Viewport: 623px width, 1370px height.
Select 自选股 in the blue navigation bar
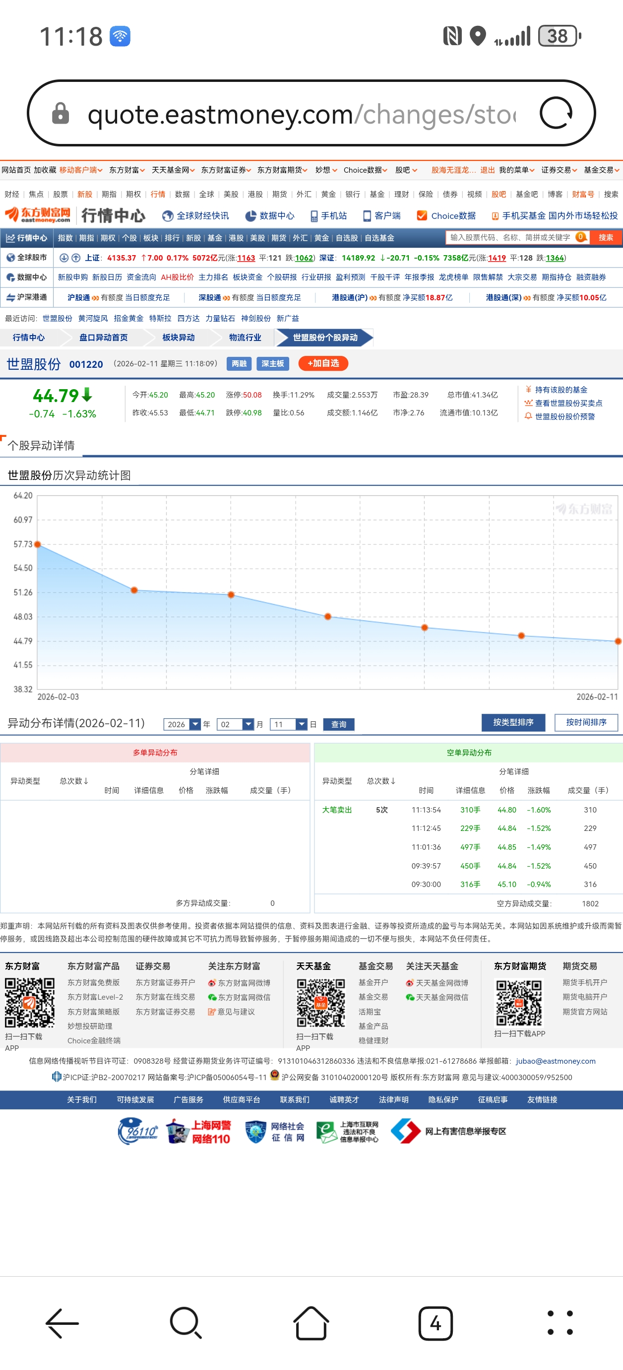pos(347,238)
